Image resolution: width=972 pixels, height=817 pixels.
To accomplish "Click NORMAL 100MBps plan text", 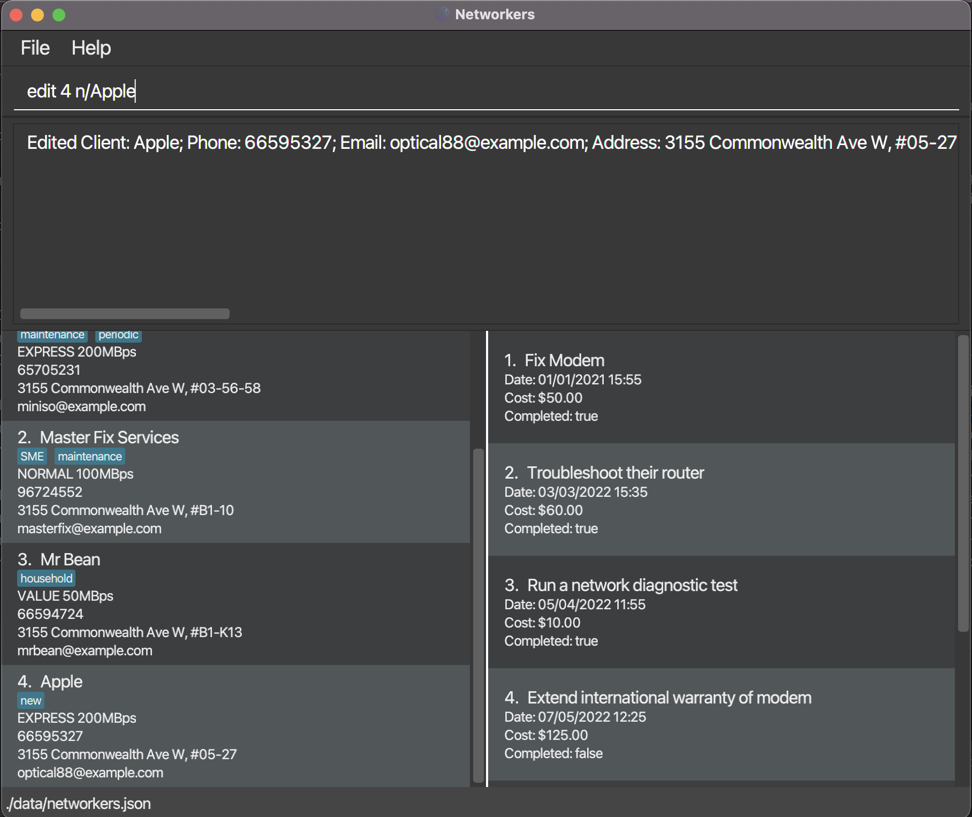I will 75,474.
